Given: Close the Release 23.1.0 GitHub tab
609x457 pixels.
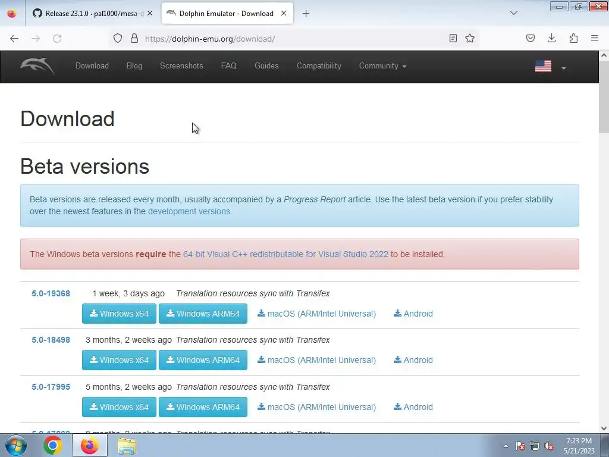Looking at the screenshot, I should (x=150, y=13).
